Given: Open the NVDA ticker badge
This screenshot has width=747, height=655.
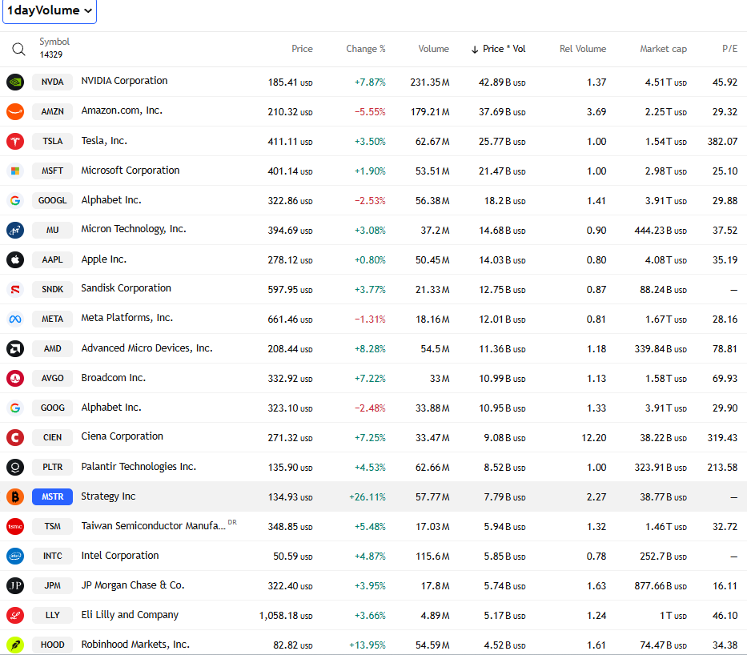Looking at the screenshot, I should pos(52,82).
